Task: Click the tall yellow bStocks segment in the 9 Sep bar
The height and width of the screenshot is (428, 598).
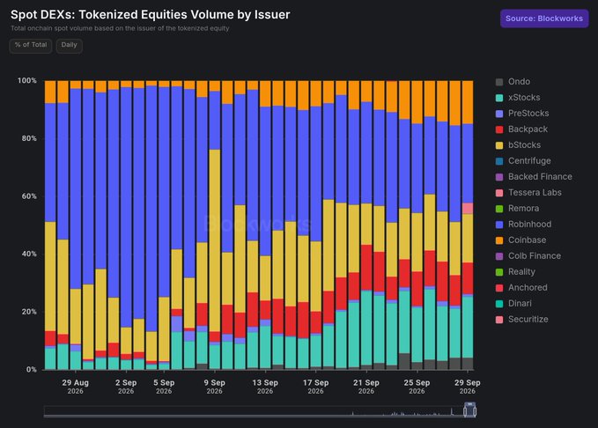Action: click(215, 240)
